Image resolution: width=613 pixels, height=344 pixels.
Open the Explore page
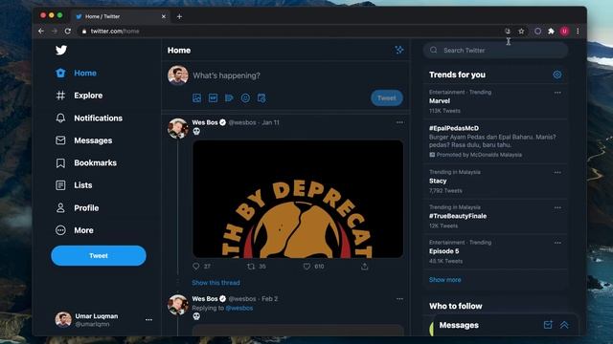click(79, 96)
